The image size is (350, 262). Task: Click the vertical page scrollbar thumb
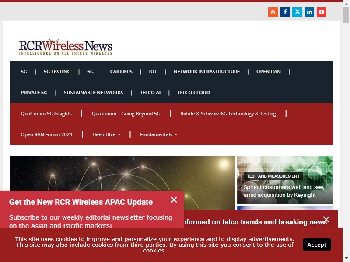click(346, 15)
